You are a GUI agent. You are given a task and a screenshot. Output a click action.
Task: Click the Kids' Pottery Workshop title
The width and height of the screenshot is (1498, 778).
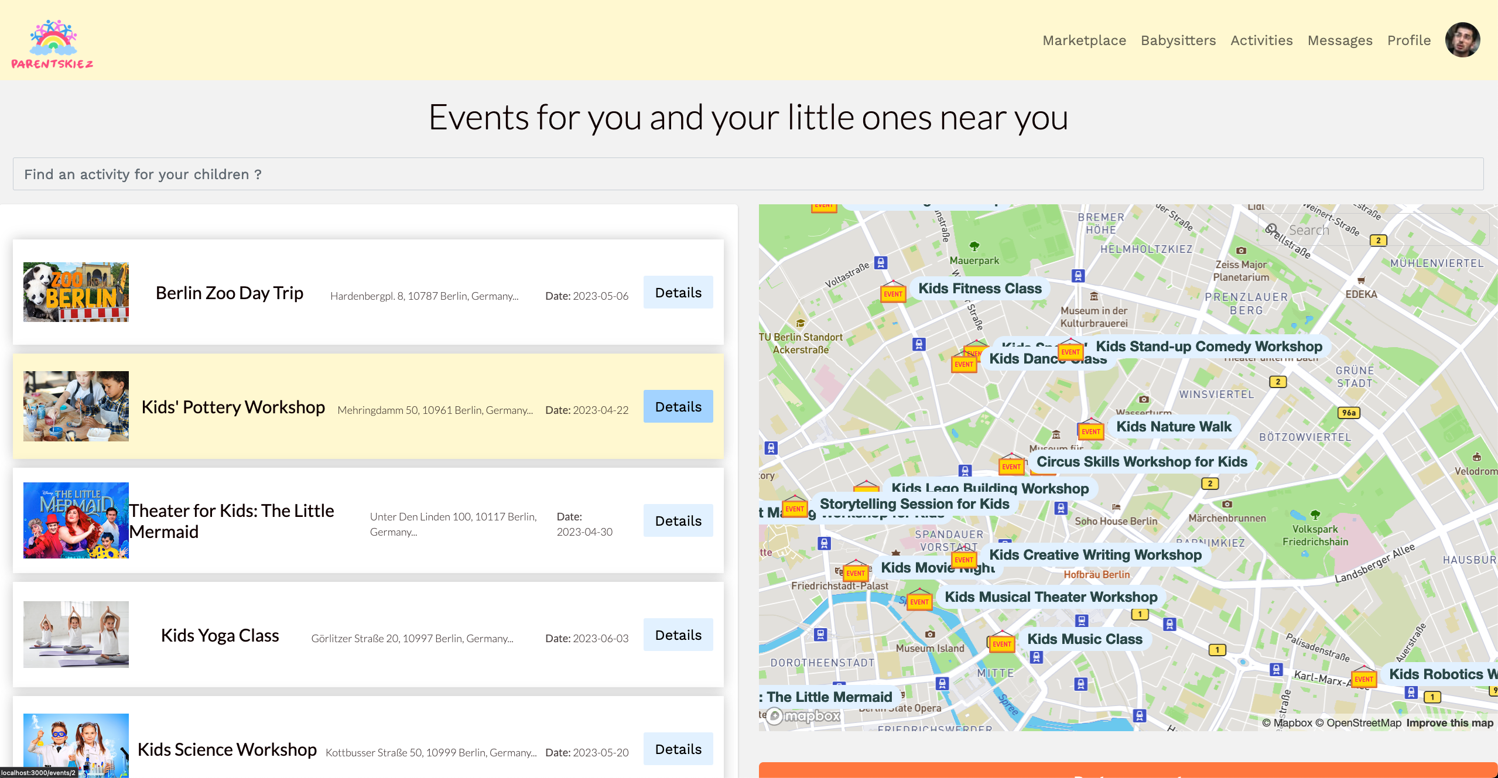(x=233, y=407)
